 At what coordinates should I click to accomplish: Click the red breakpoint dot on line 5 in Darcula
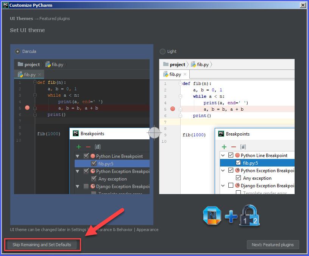tap(27, 108)
